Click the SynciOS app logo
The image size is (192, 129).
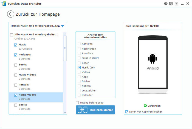point(4,4)
